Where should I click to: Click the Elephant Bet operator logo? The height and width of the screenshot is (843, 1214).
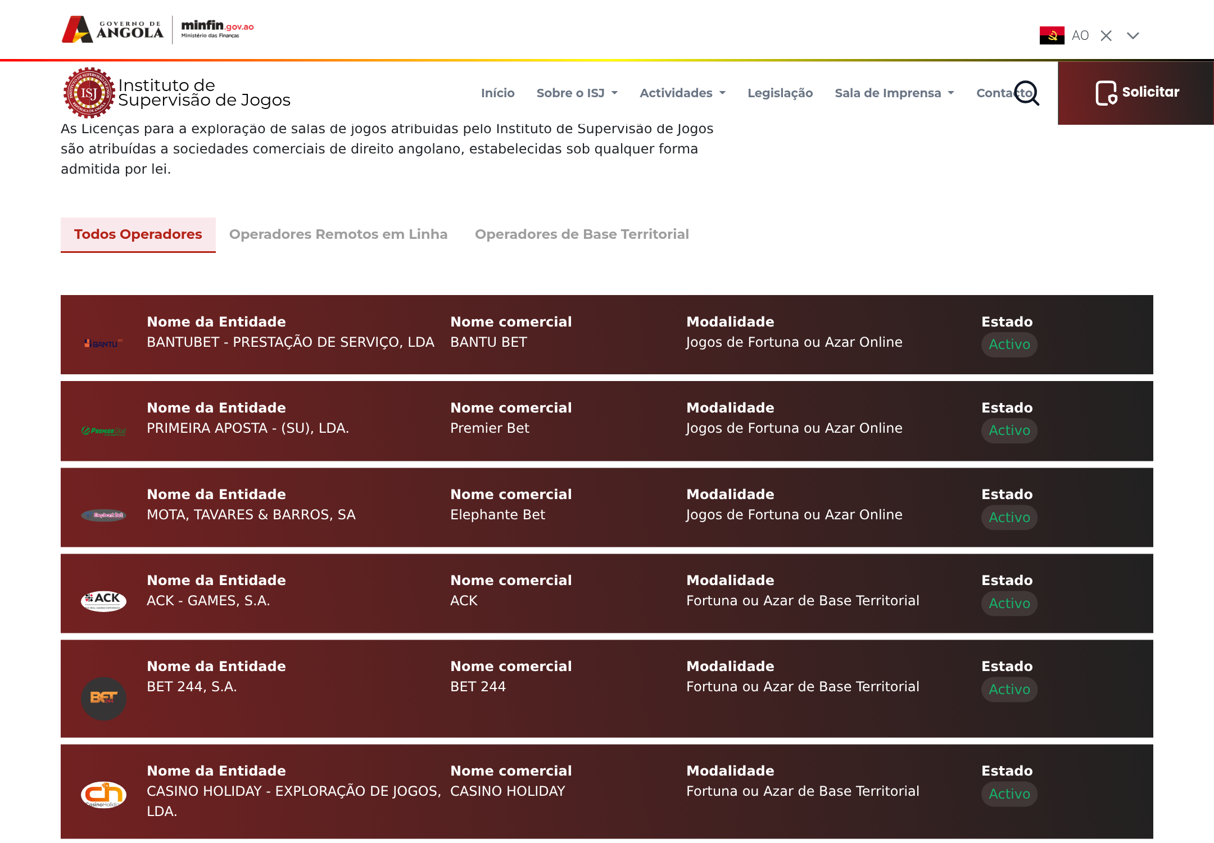103,515
